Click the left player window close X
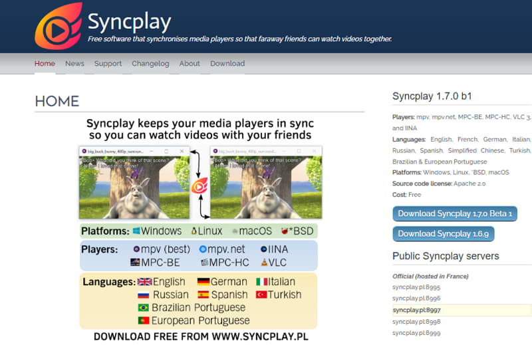The height and width of the screenshot is (345, 532). (182, 151)
